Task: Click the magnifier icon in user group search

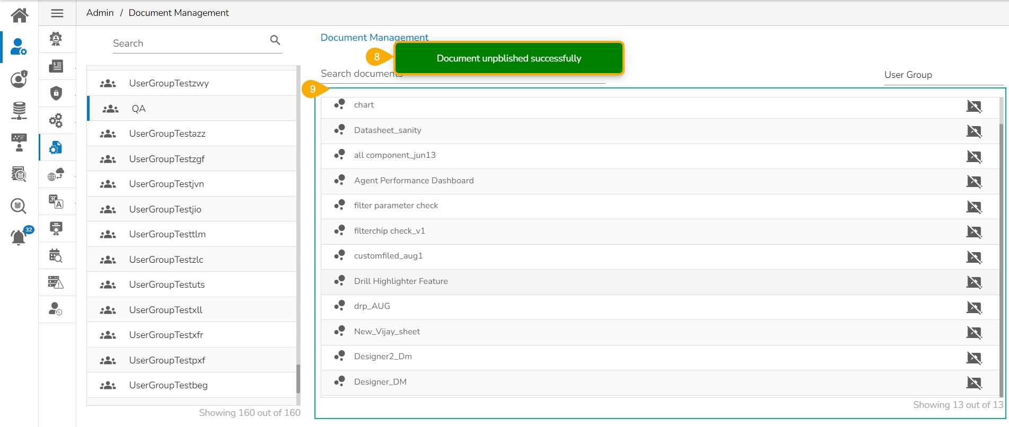Action: pos(275,40)
